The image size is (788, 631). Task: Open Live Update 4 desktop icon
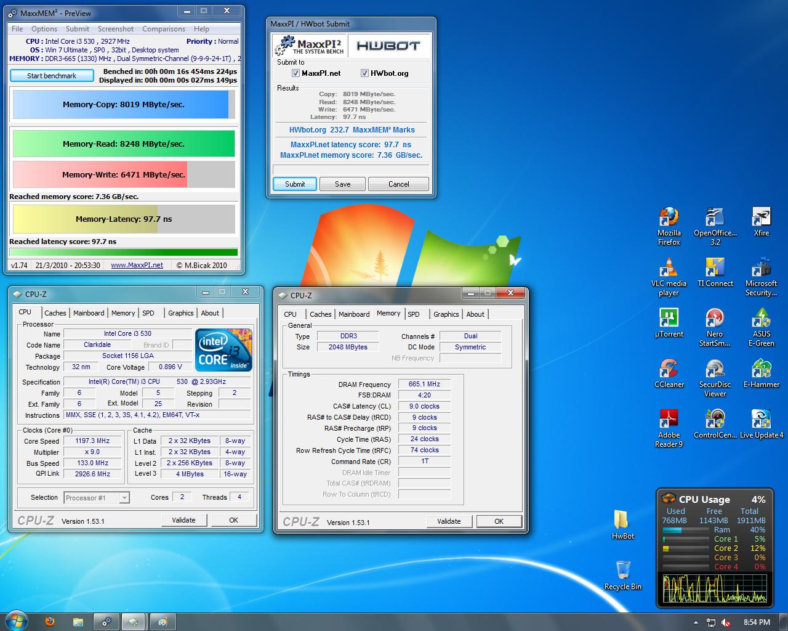(762, 424)
